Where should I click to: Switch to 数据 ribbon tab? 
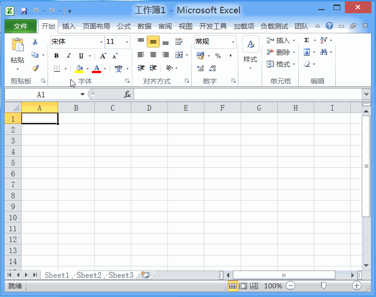coord(145,27)
